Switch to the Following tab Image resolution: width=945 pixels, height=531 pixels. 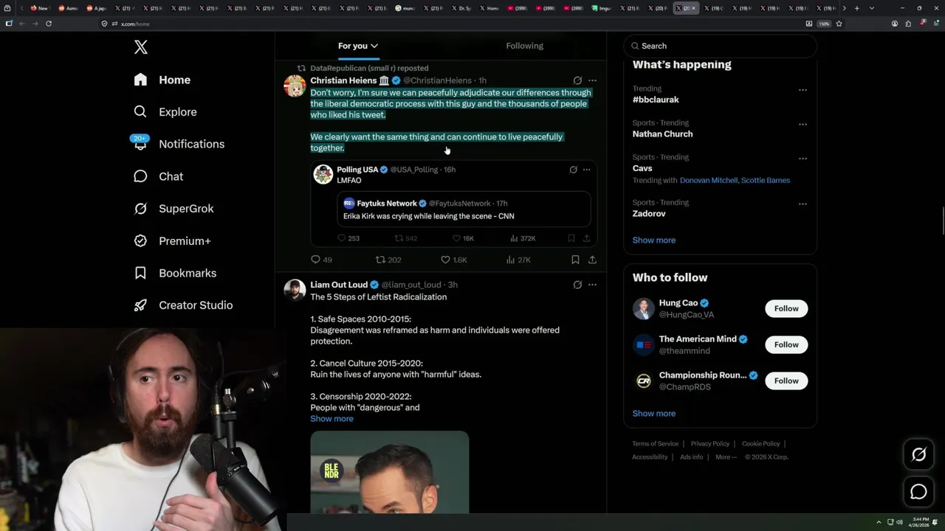point(524,46)
